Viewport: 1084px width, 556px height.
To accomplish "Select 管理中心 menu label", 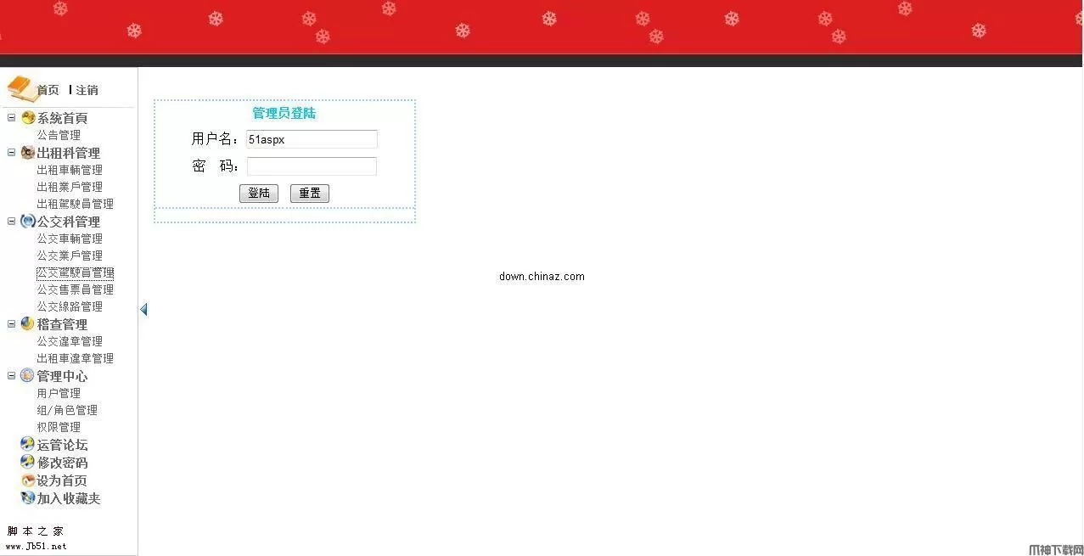I will click(62, 376).
